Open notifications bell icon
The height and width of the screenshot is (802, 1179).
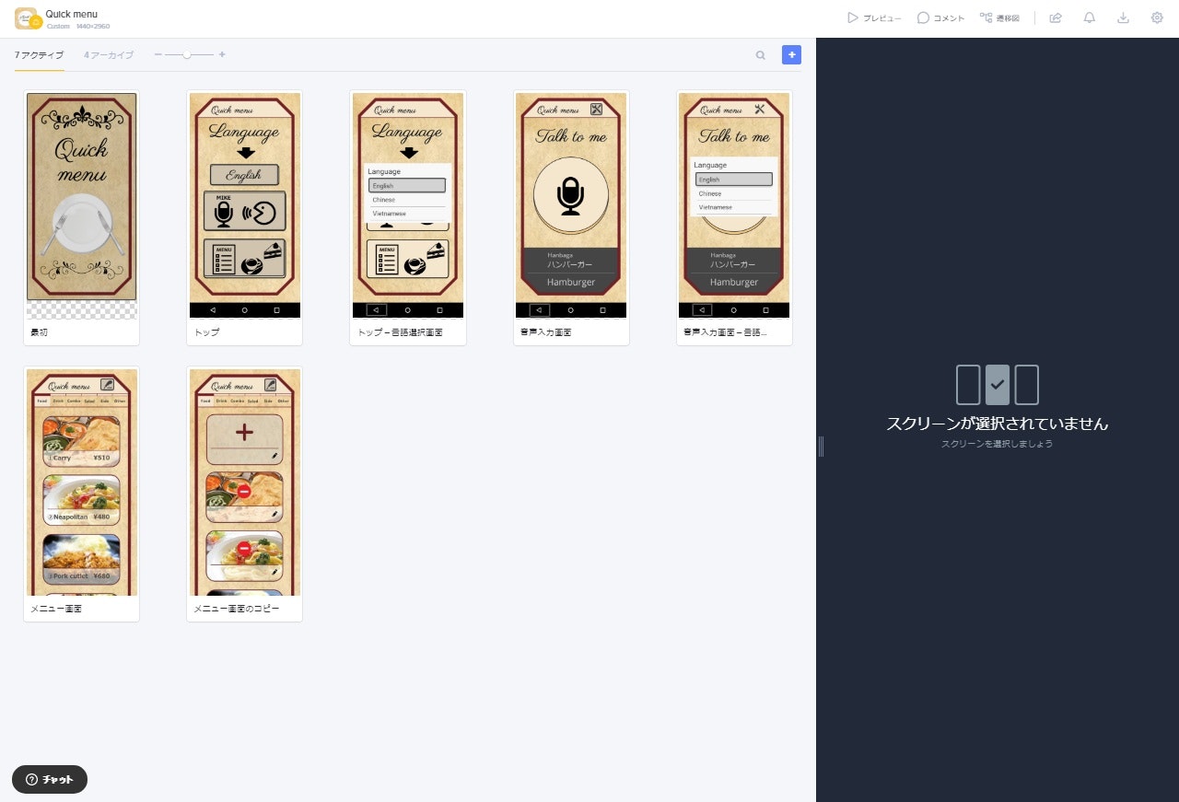1090,18
